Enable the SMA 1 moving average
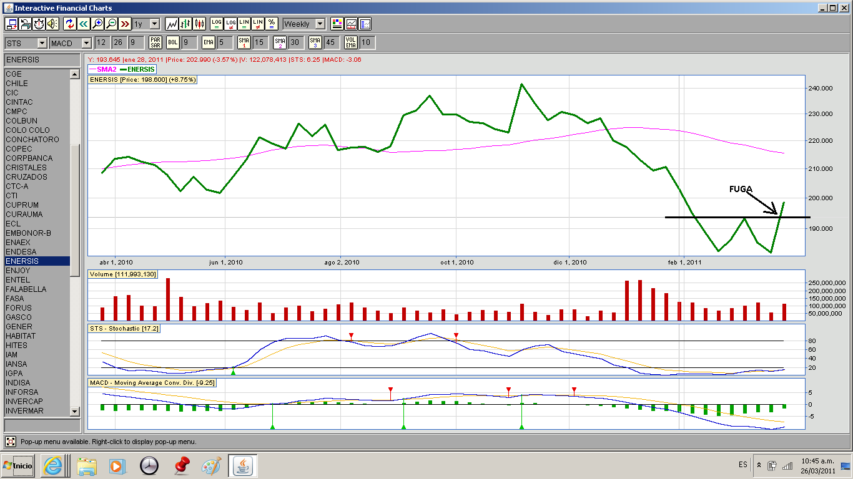This screenshot has height=479, width=853. [244, 42]
